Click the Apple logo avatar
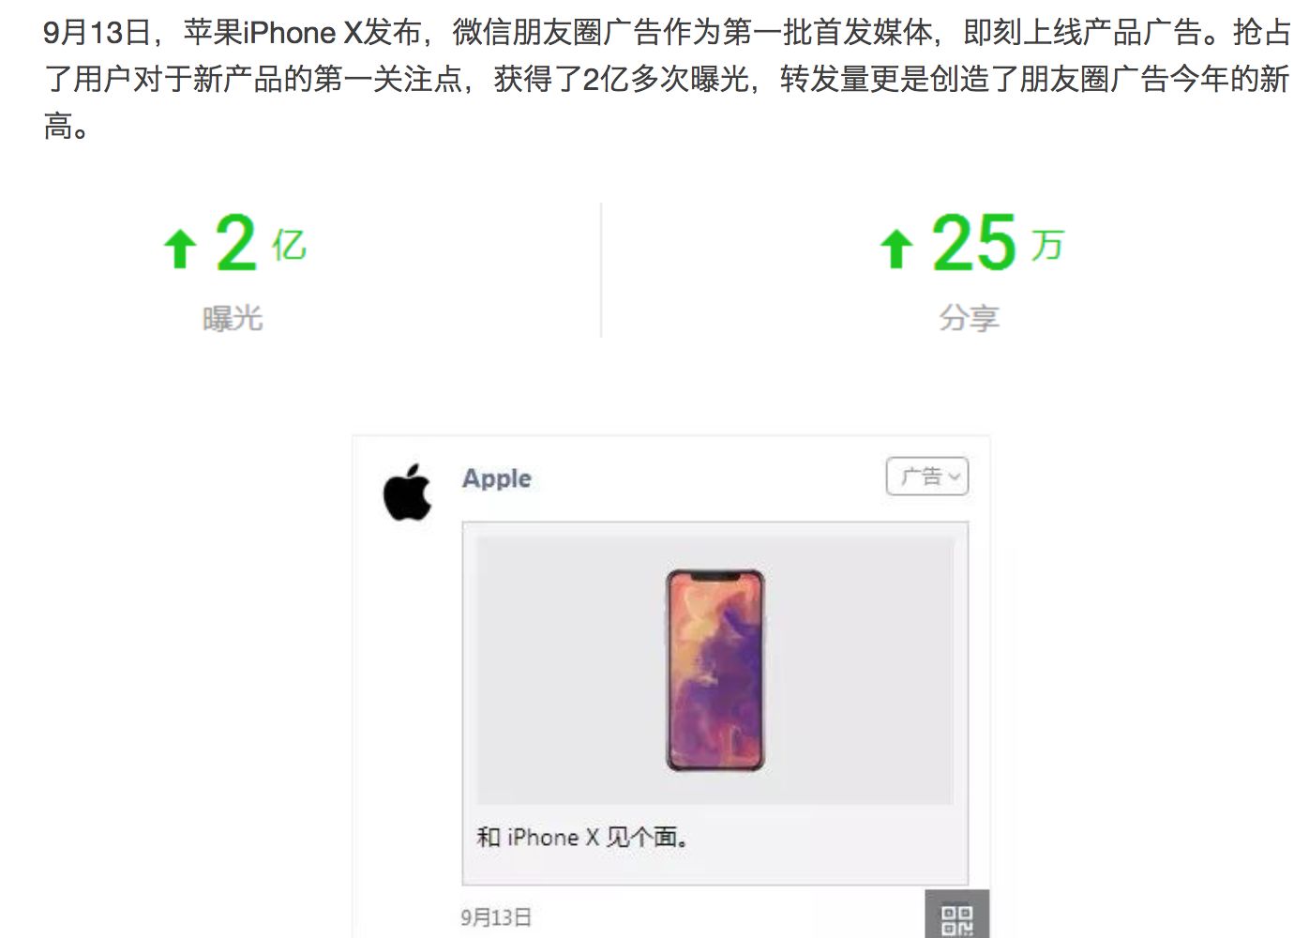This screenshot has height=938, width=1294. coord(407,491)
